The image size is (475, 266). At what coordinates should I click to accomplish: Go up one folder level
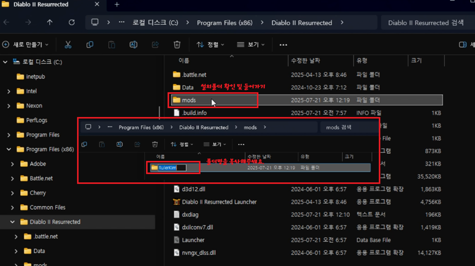pos(50,23)
